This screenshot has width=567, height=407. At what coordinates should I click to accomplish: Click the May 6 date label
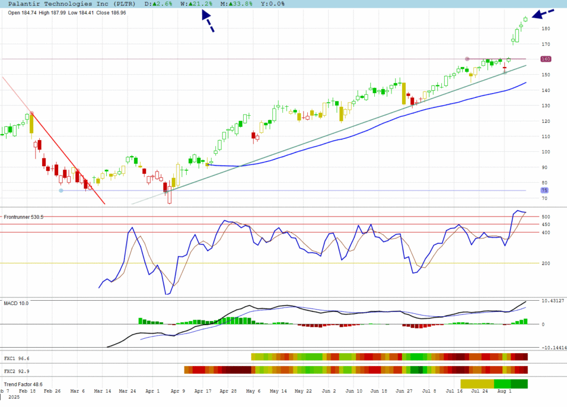coord(253,391)
